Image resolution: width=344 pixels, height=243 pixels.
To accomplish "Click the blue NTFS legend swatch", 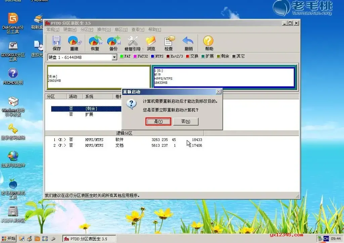I will [153, 56].
